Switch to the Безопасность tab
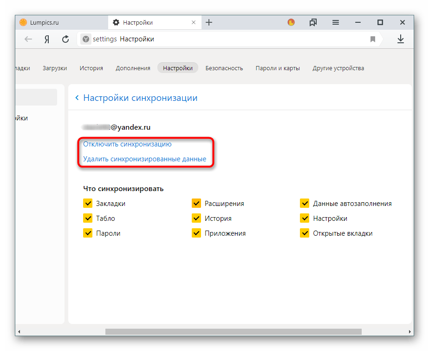Screen dimensions: 429x351 [x=224, y=68]
